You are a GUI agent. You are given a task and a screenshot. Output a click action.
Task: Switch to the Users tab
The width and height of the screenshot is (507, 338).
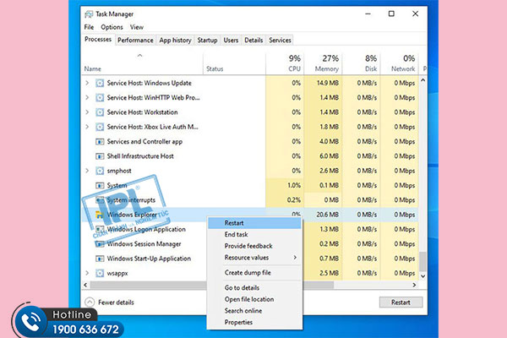(x=231, y=40)
